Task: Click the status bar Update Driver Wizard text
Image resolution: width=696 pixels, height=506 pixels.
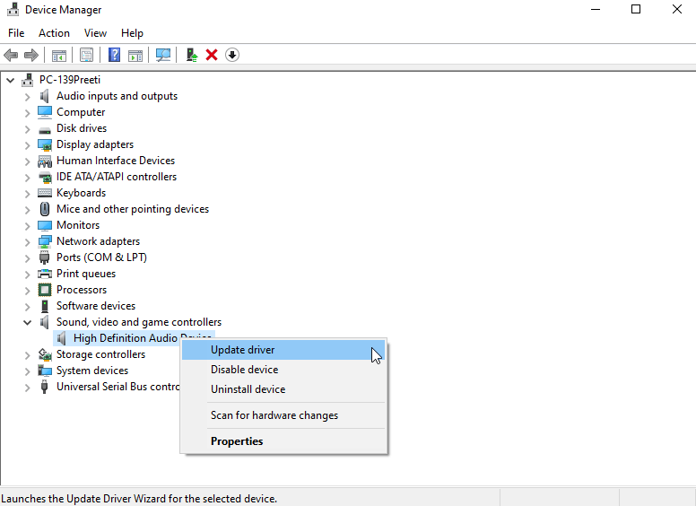Action: tap(139, 499)
